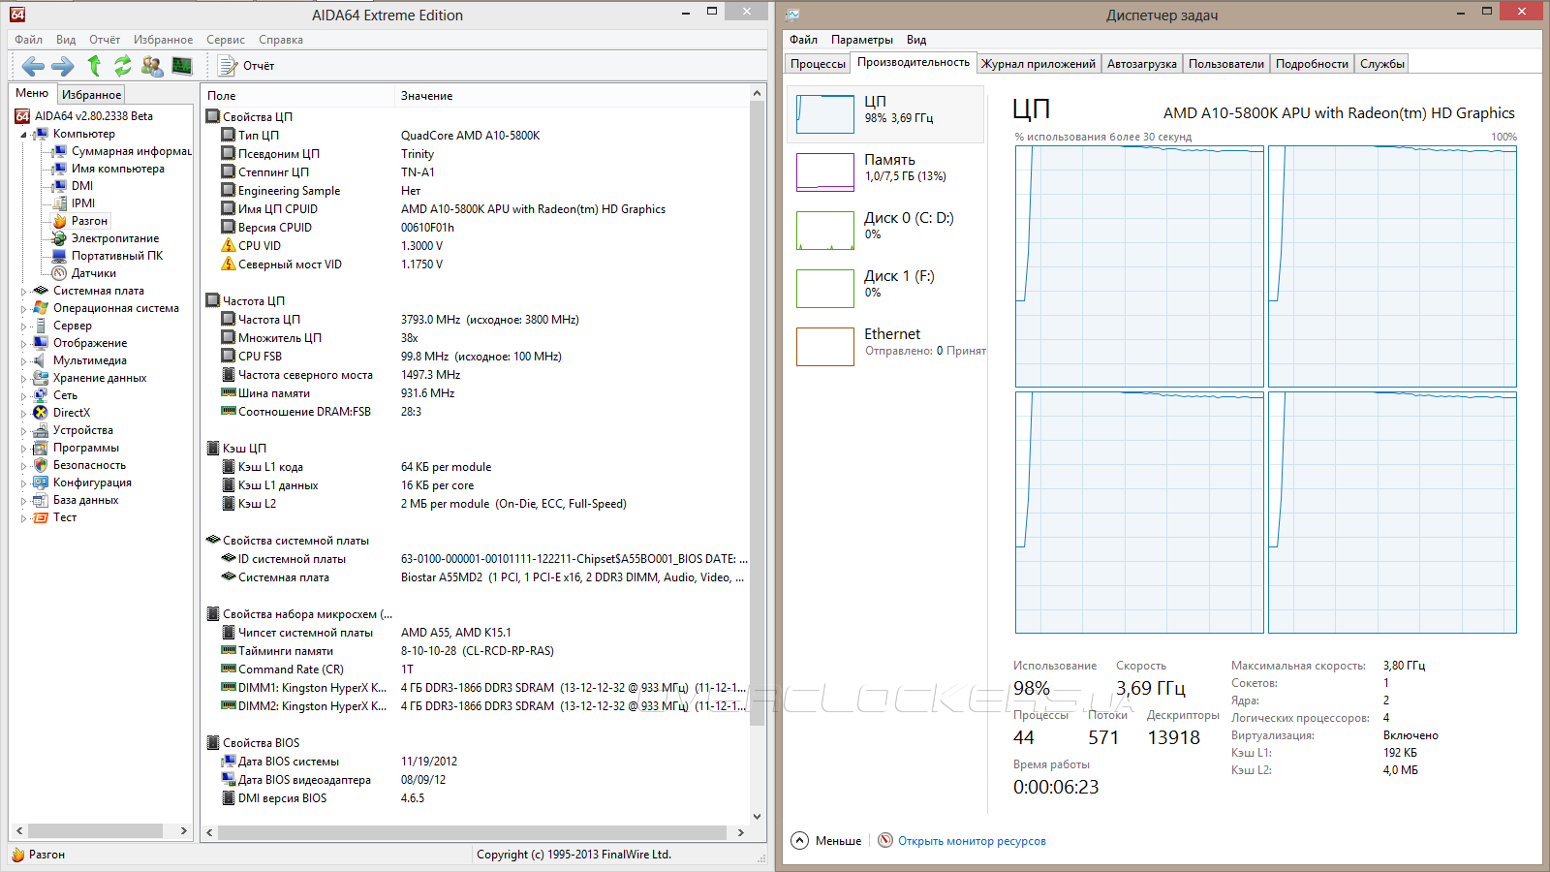Select the ЦП performance graph thumbnail
The width and height of the screenshot is (1550, 872).
pos(825,114)
